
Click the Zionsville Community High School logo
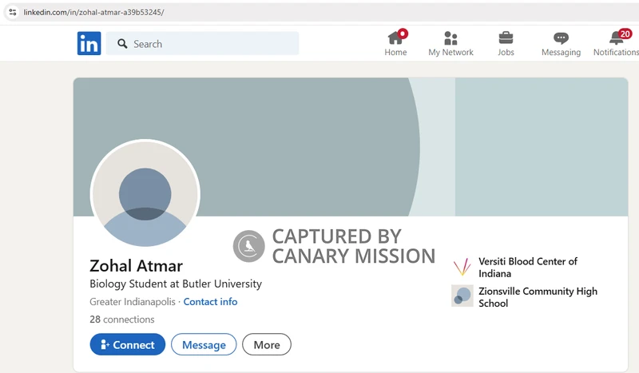[x=462, y=296]
